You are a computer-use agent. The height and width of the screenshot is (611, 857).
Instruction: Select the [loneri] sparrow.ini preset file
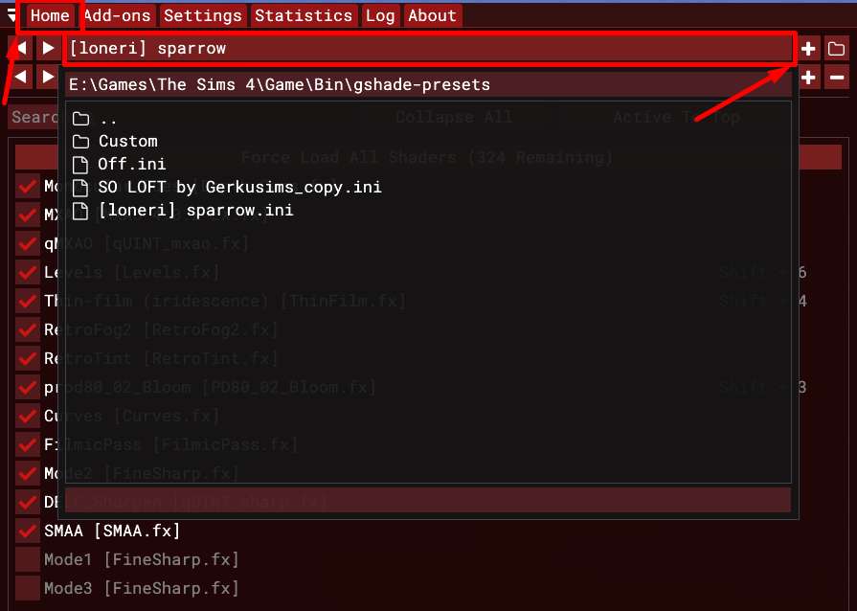195,211
